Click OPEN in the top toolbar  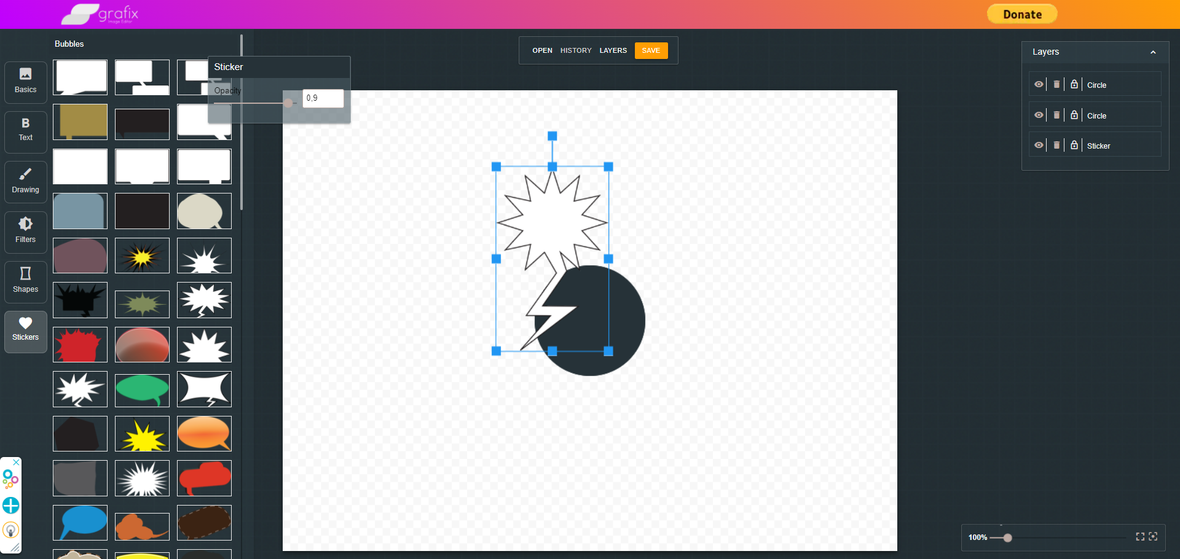click(542, 50)
